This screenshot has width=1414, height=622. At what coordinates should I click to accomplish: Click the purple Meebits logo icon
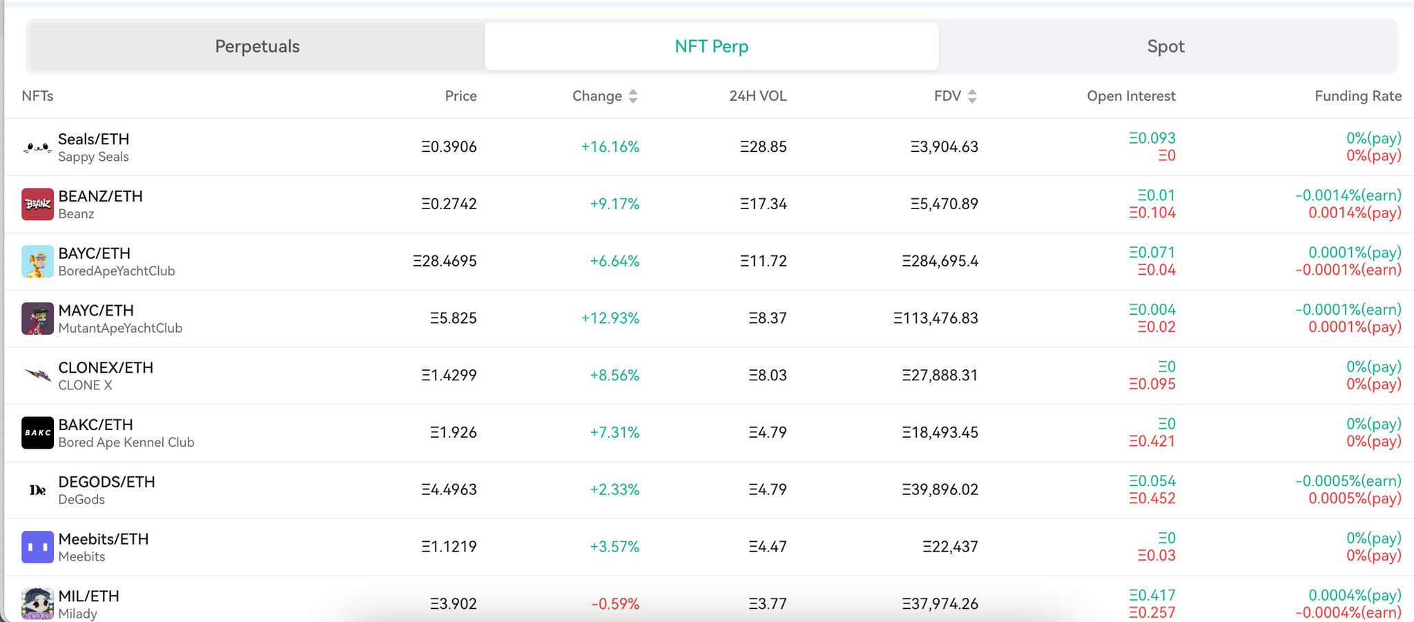point(37,547)
